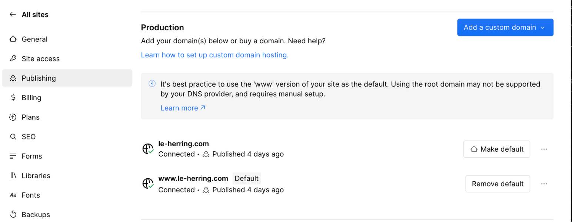
Task: Open more options for le-herring.com
Action: (x=544, y=149)
